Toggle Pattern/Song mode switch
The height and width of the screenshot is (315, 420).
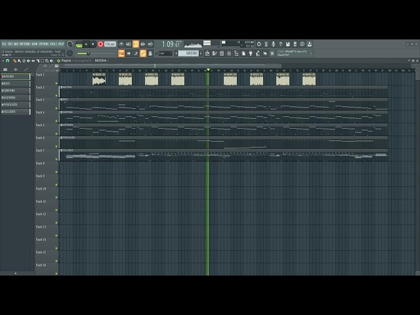coord(79,44)
